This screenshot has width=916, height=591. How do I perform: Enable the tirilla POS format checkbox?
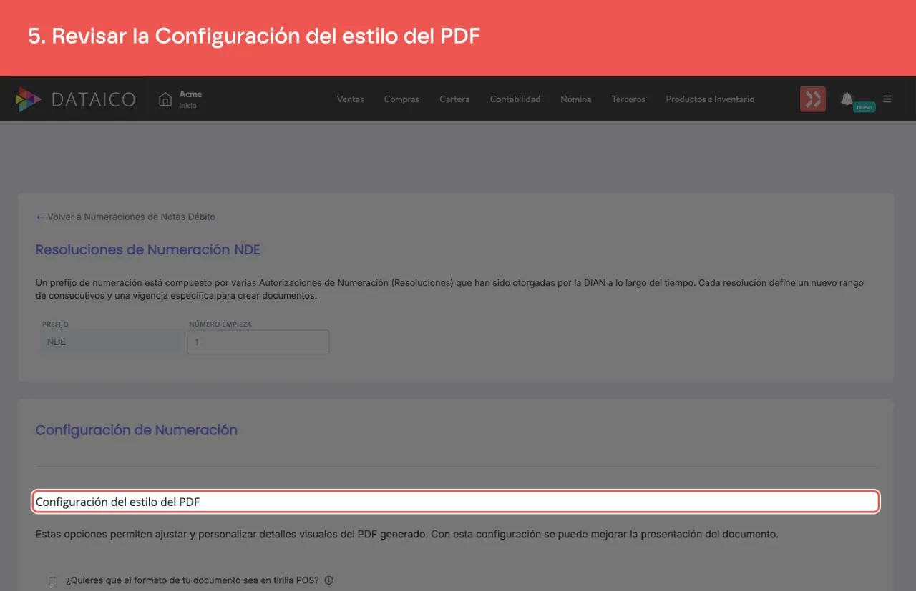coord(53,581)
